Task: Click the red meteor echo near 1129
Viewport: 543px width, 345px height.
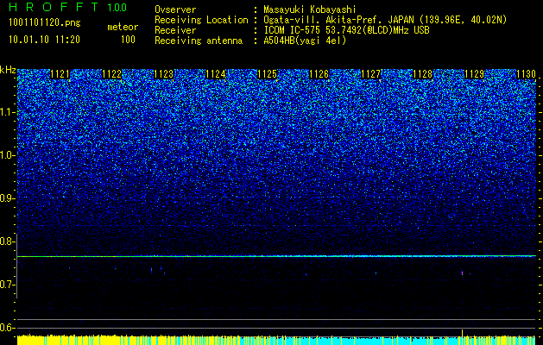Action: [463, 273]
